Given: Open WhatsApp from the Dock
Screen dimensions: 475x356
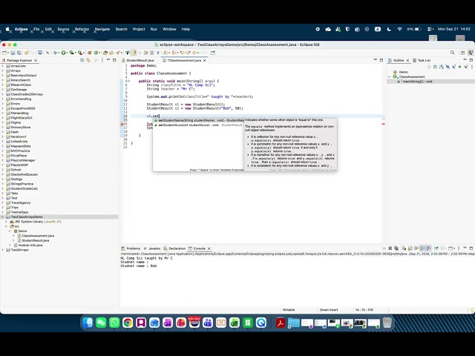Looking at the screenshot, I should [x=114, y=323].
